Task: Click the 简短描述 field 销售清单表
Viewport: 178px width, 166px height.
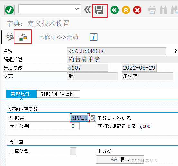Action: click(123, 59)
